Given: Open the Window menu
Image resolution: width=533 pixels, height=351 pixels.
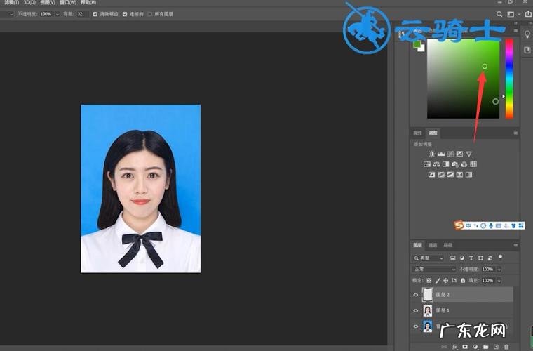Looking at the screenshot, I should [68, 2].
